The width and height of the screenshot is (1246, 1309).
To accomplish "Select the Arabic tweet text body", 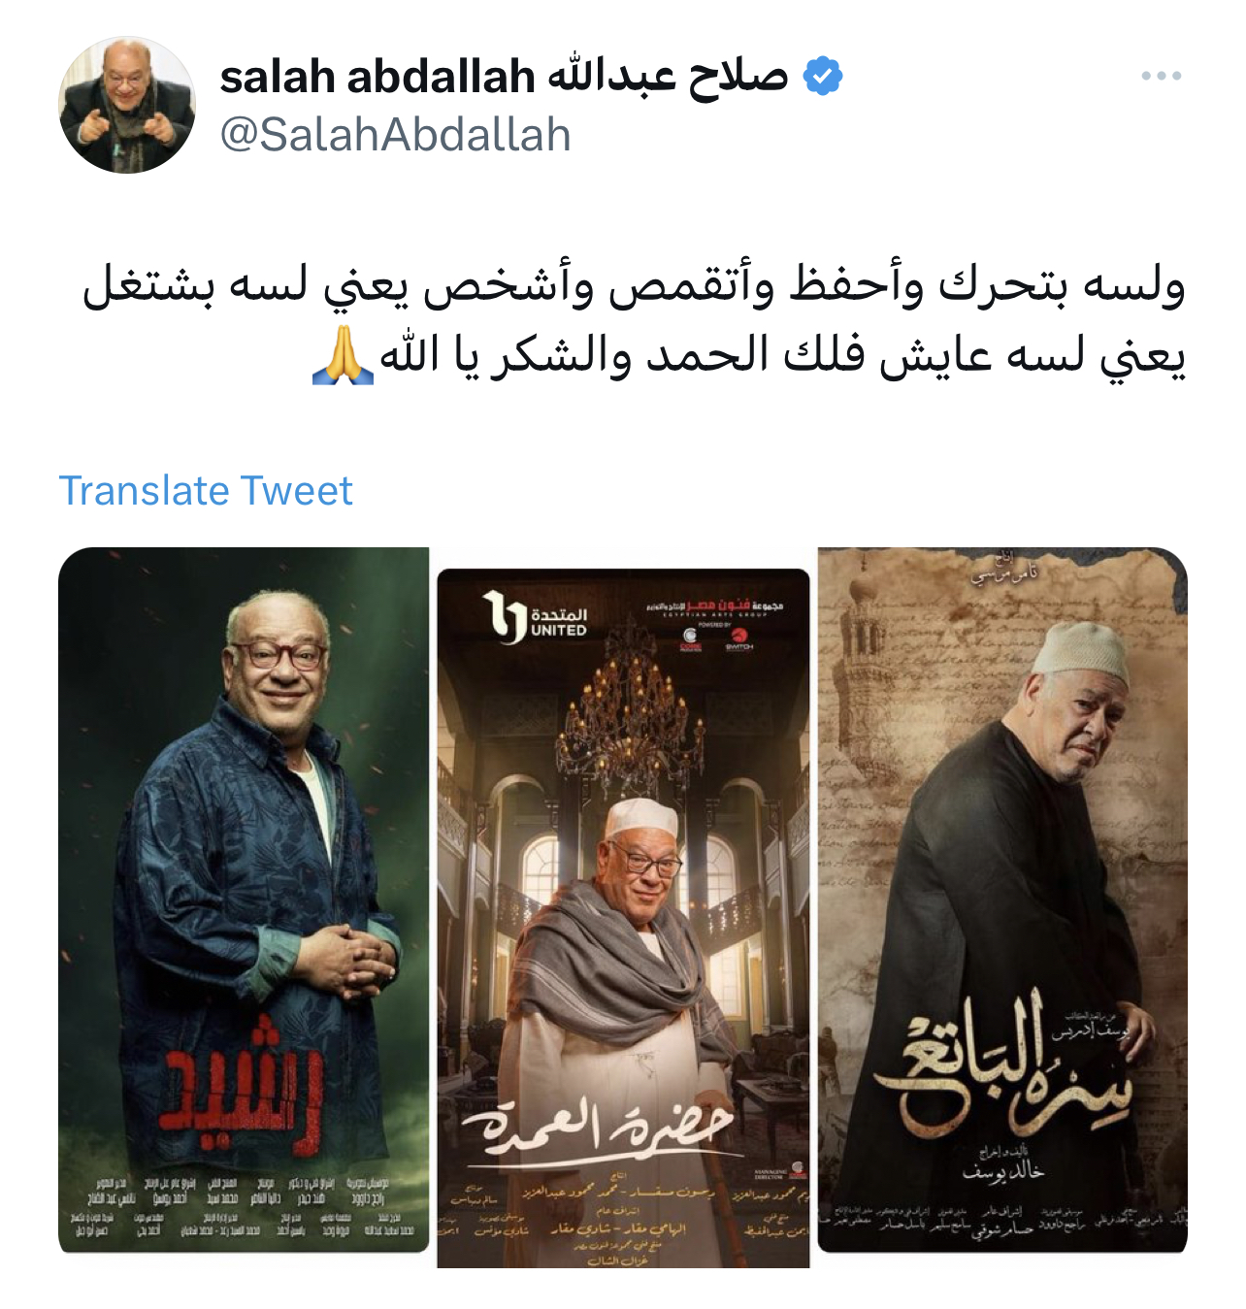I will coord(634,320).
